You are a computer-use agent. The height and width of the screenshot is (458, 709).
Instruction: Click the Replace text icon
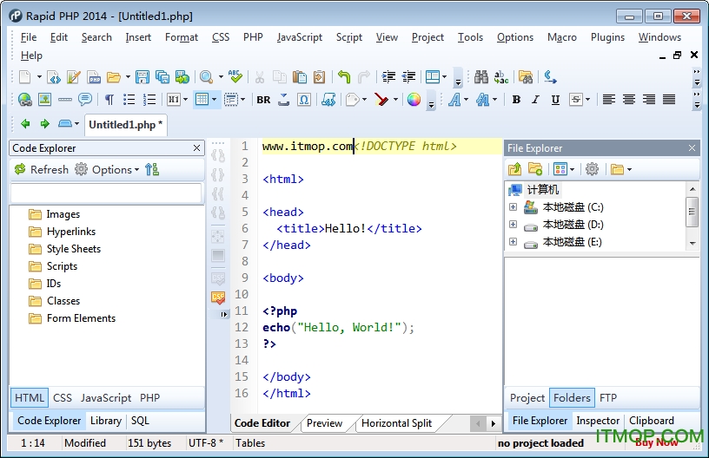[x=501, y=77]
